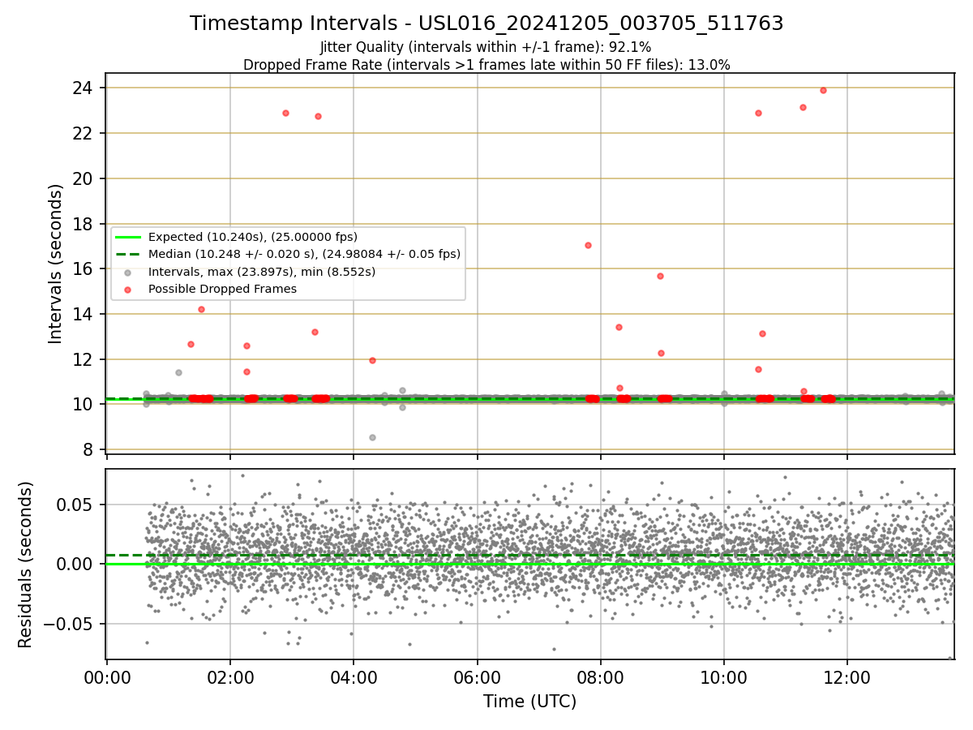Click the red point near 14.2 seconds
The height and width of the screenshot is (730, 973).
click(x=201, y=309)
